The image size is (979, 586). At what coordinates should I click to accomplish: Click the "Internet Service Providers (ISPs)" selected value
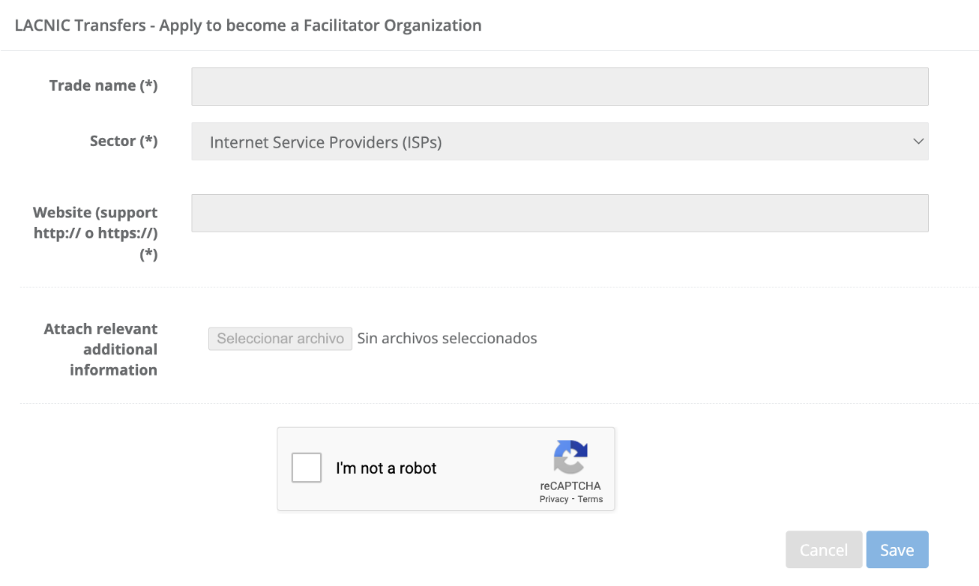tap(325, 142)
